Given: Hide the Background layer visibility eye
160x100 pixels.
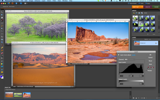Looking at the screenshot, I should [133, 43].
